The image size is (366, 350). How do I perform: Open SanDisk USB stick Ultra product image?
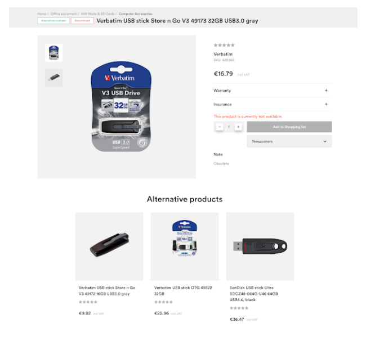tap(260, 246)
